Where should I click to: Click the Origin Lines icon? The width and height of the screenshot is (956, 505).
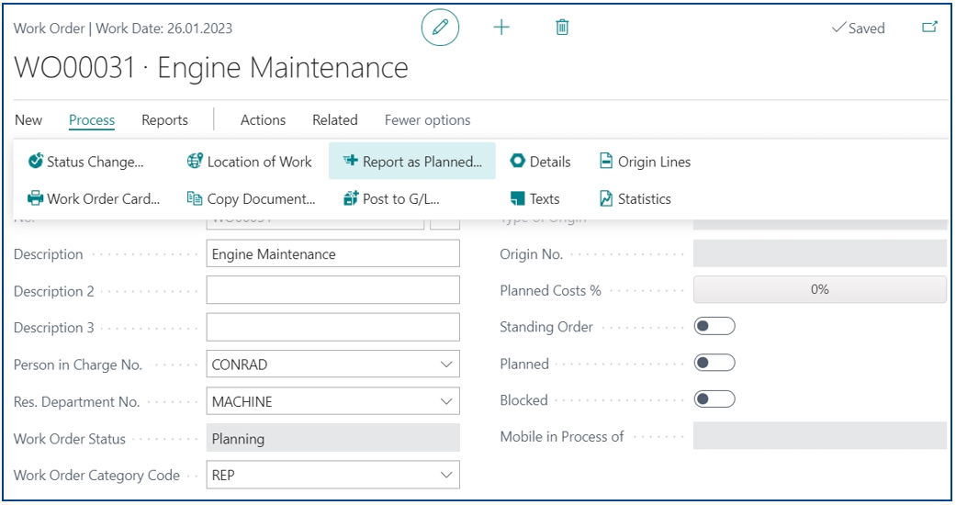click(606, 161)
